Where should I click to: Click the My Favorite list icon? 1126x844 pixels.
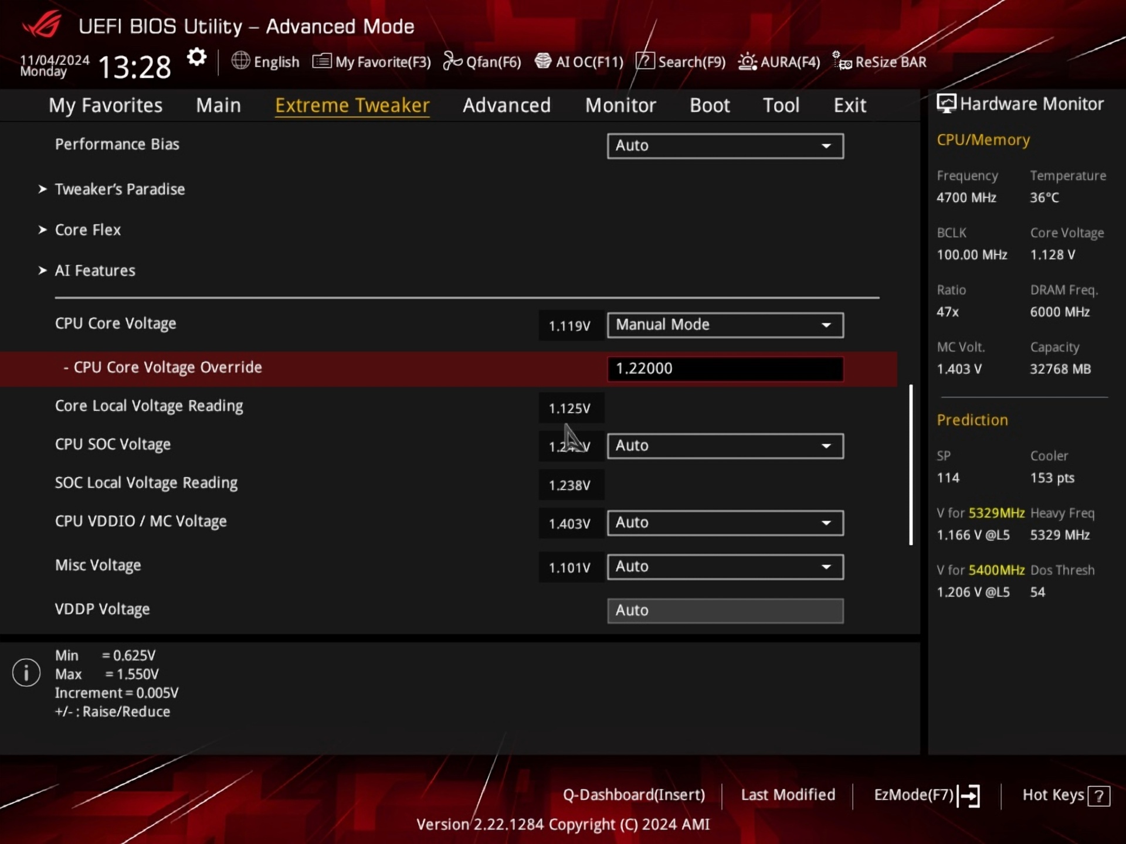[321, 61]
